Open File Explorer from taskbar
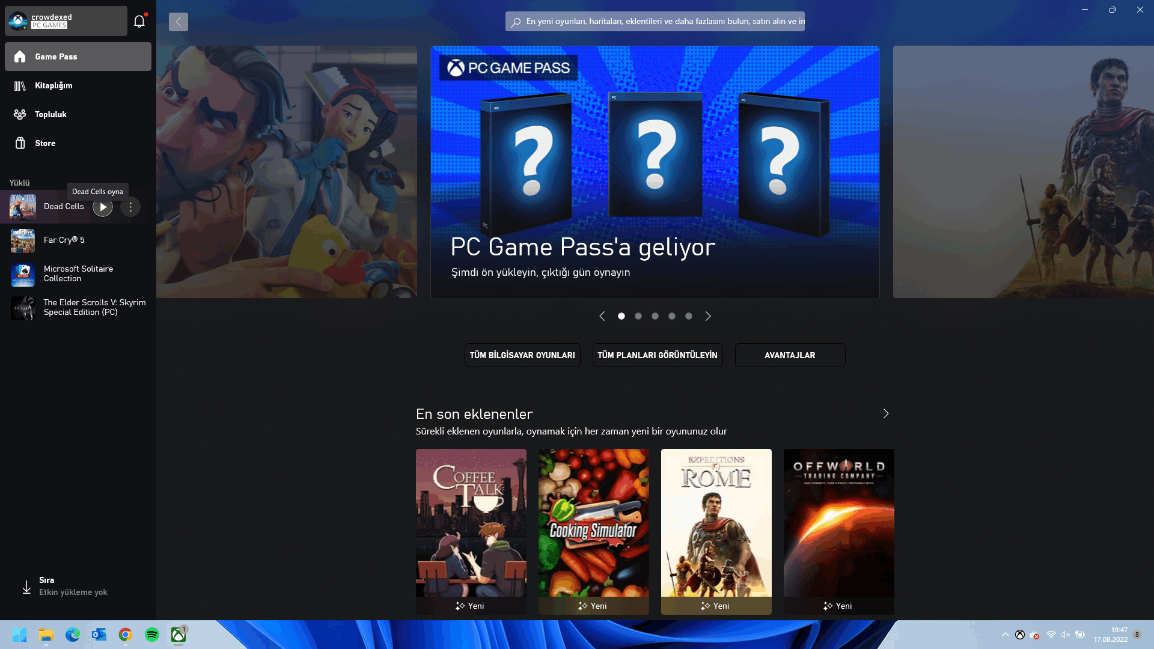Viewport: 1154px width, 649px height. [46, 635]
